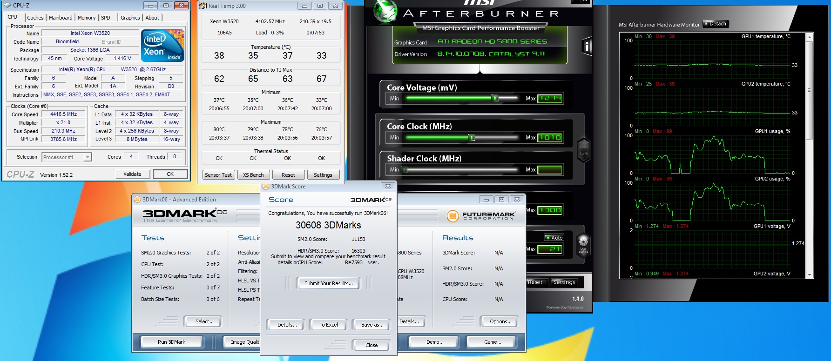Click the Core Clock slider handle

point(472,137)
